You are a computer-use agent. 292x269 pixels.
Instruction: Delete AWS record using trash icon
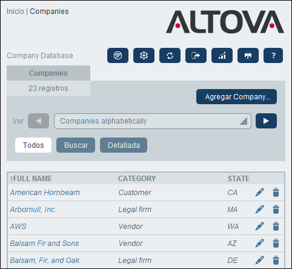(276, 226)
